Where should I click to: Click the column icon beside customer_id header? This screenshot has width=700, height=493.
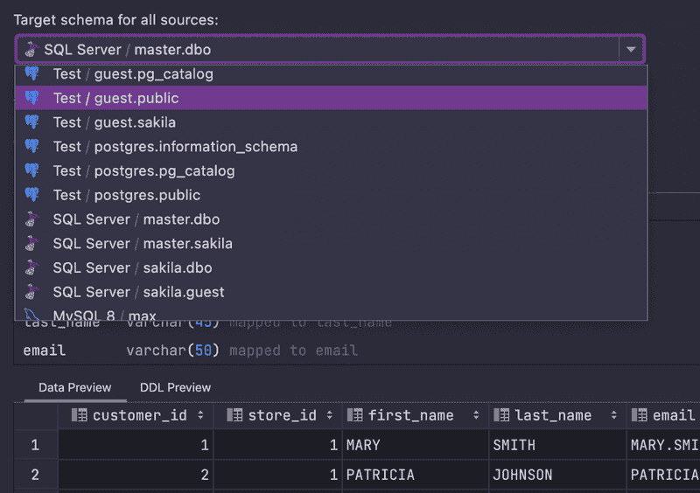(80, 415)
